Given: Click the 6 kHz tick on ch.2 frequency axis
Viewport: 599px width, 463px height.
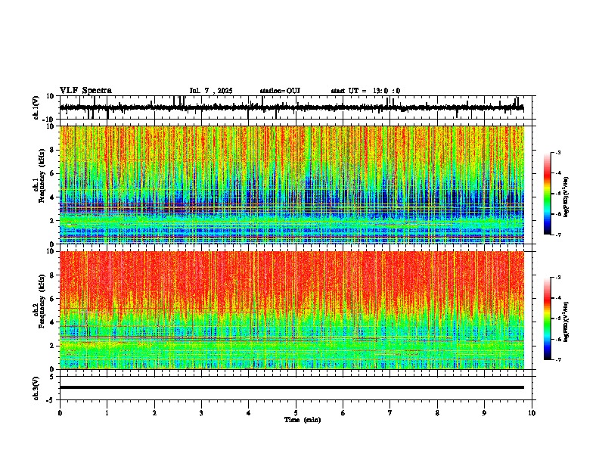Looking at the screenshot, I should (52, 298).
